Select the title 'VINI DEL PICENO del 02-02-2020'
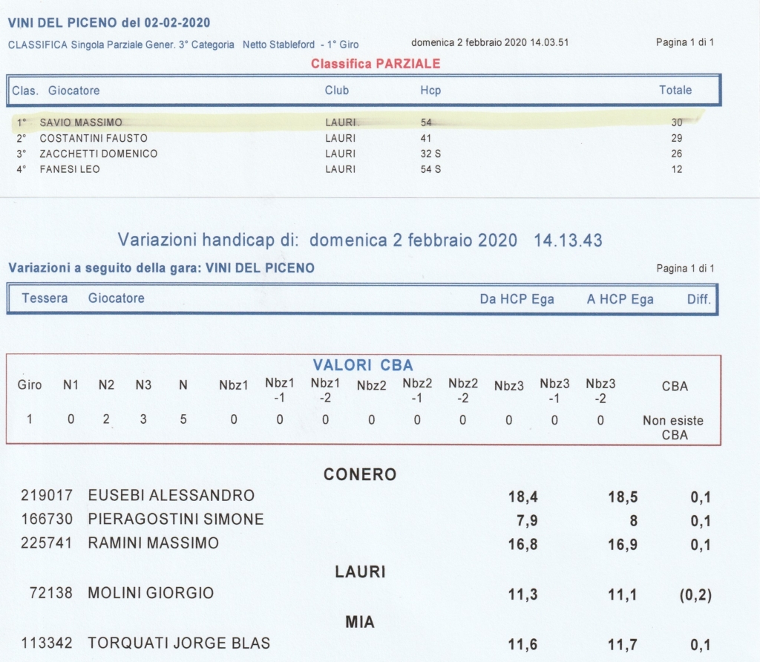 point(109,23)
